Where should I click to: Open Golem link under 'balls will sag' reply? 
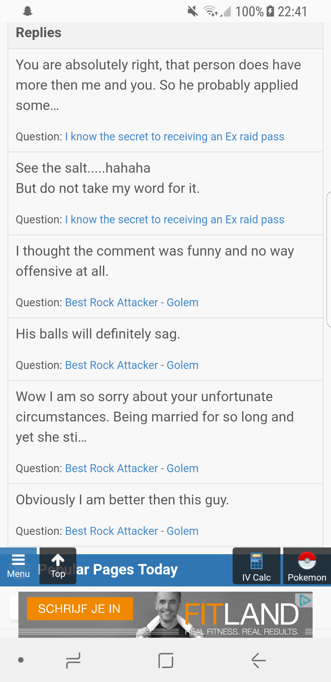click(x=132, y=365)
